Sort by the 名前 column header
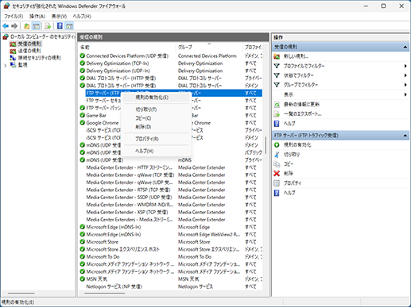 coord(127,47)
